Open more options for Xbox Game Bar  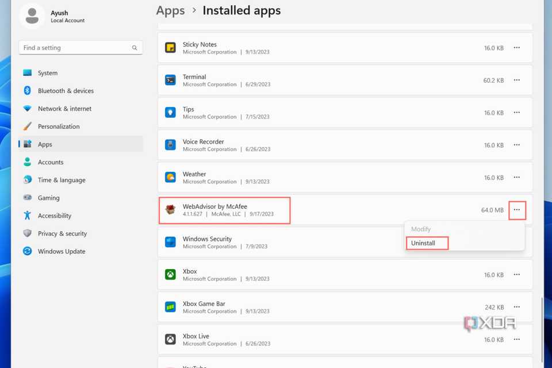tap(516, 306)
